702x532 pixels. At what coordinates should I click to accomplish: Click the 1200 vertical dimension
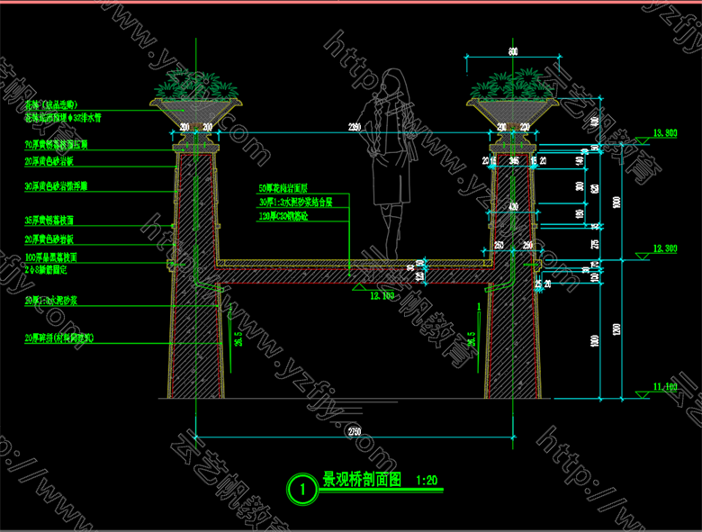(616, 329)
